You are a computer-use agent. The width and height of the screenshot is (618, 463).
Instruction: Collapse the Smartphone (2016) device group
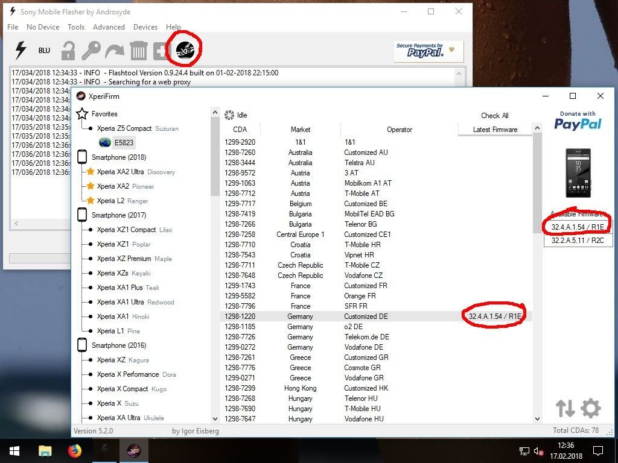point(82,345)
